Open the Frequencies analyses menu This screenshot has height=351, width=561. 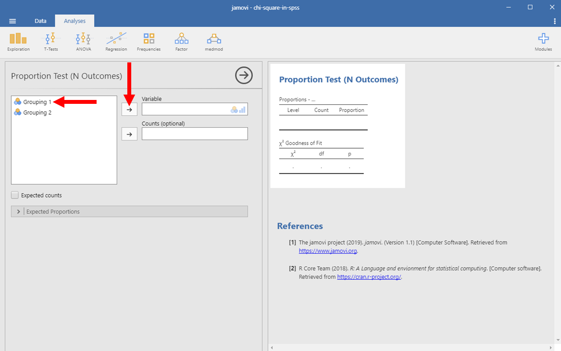click(149, 42)
